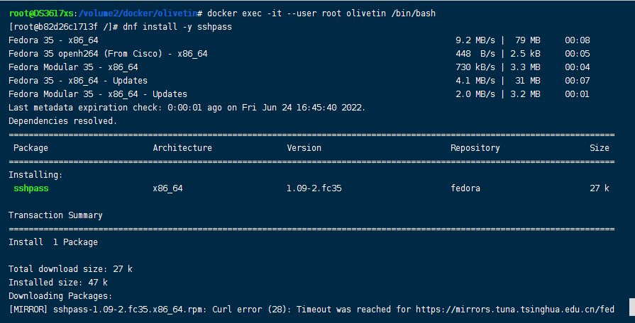Click the Size column header
Image resolution: width=635 pixels, height=323 pixels.
pos(600,148)
